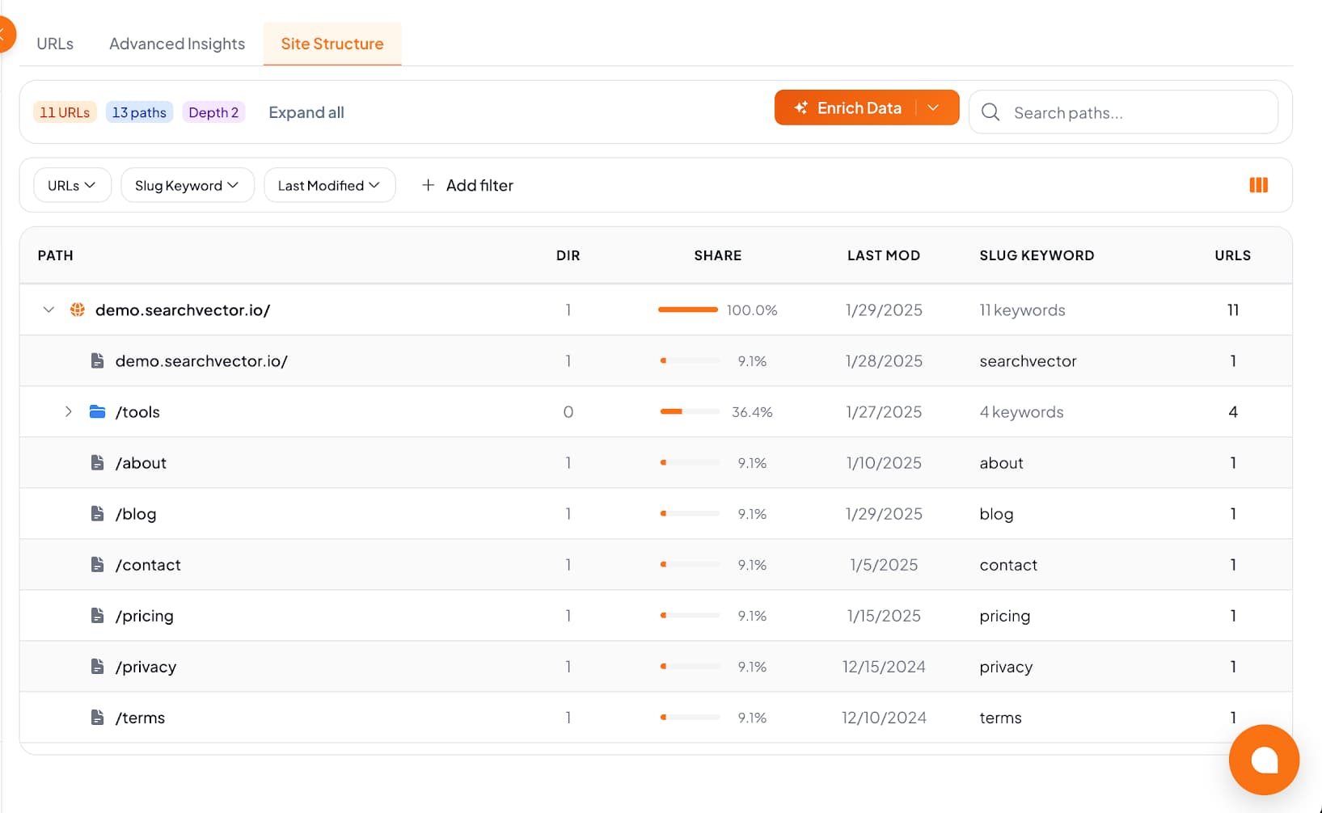Click the 4 keywords cell in the /tools row
This screenshot has height=813, width=1322.
pyautogui.click(x=1022, y=412)
